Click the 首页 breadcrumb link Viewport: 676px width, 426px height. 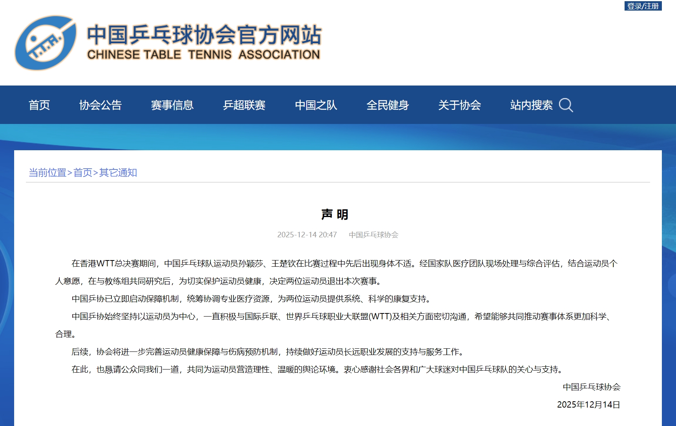pos(83,173)
